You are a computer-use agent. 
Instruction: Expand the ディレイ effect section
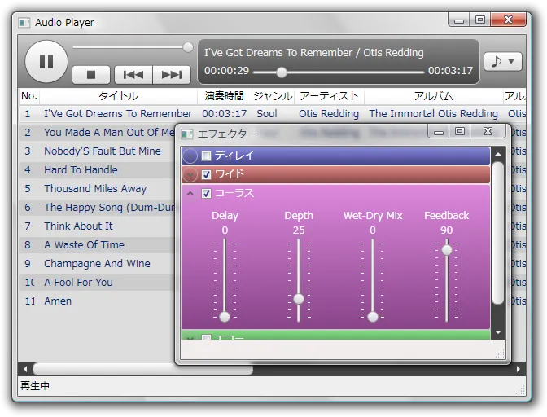(190, 156)
